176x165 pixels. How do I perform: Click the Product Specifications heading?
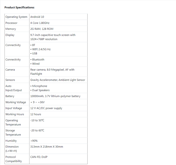coord(20,7)
